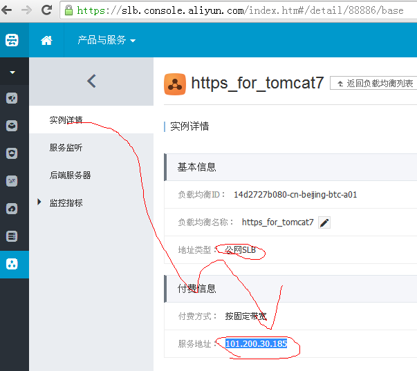Click the name value https_for_tomcat7 in 基本信息
The width and height of the screenshot is (417, 371).
[277, 222]
